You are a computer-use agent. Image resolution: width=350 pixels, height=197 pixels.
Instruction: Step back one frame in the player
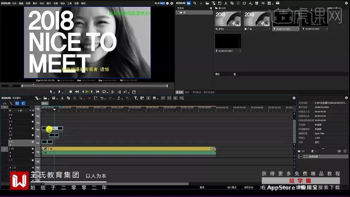pos(83,92)
